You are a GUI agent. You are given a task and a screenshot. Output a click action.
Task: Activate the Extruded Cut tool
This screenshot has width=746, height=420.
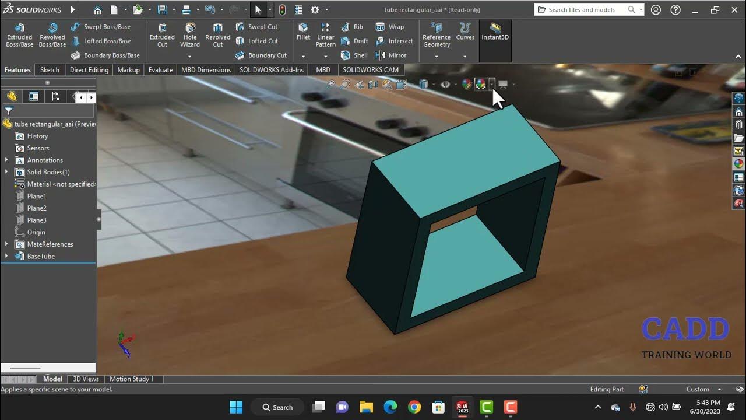coord(162,36)
